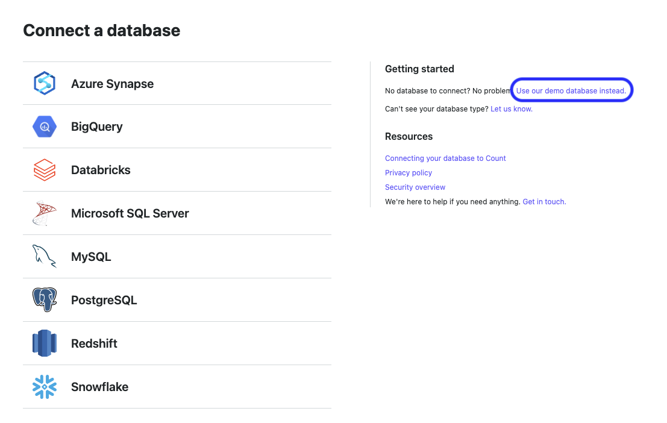Select the Microsoft SQL Server label

tap(130, 213)
